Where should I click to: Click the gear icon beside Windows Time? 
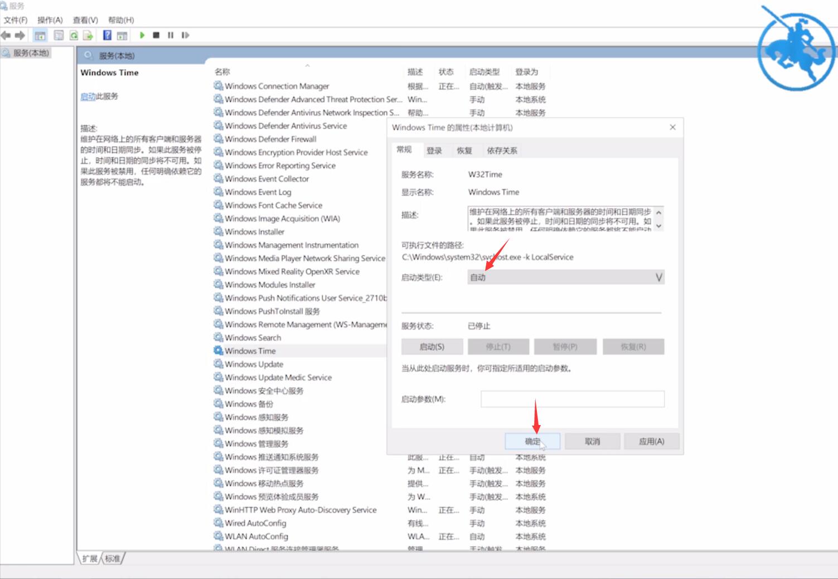[x=218, y=350]
